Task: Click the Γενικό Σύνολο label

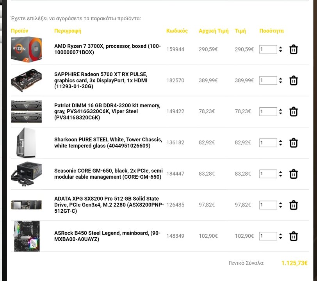Action: click(x=246, y=263)
